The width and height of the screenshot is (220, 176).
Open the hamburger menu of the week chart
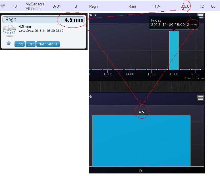pos(201,98)
